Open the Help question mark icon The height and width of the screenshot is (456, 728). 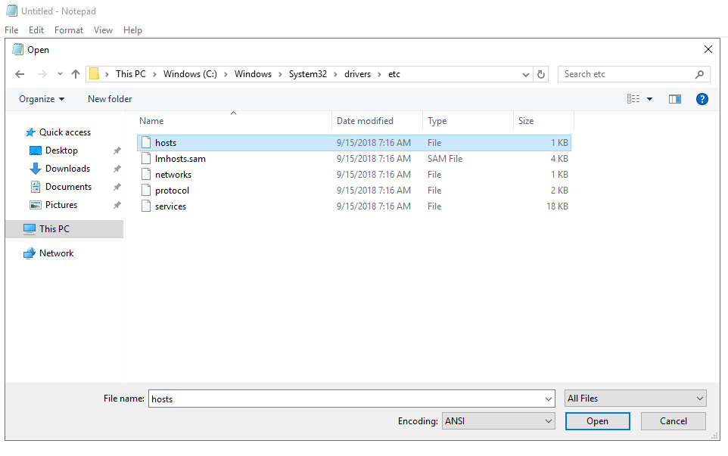tap(702, 99)
